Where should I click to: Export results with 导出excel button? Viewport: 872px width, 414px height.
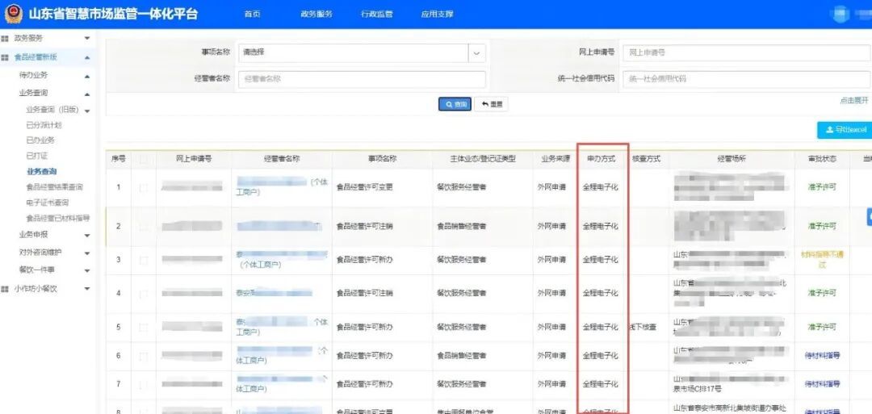(844, 130)
